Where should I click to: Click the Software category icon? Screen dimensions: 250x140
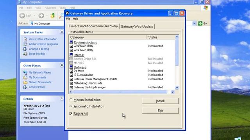(x=71, y=67)
